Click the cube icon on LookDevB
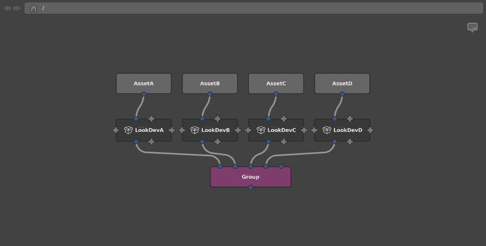 pos(195,130)
